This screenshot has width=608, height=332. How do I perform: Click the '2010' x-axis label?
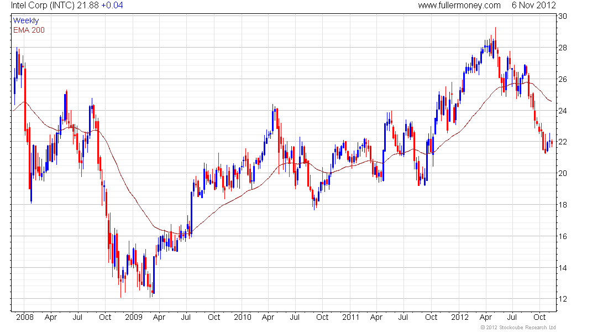(x=242, y=317)
